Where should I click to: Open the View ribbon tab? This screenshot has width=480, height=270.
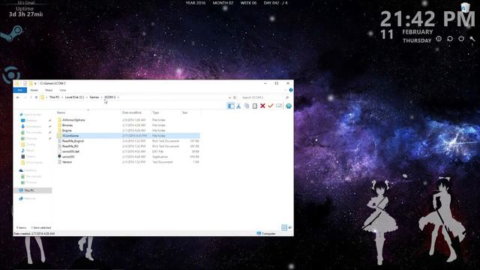point(63,90)
